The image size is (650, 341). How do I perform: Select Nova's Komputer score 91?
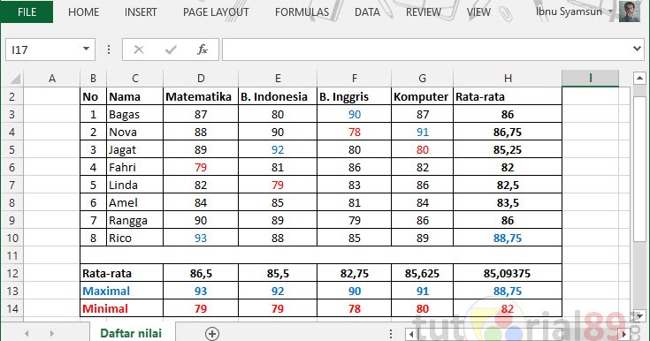[423, 133]
